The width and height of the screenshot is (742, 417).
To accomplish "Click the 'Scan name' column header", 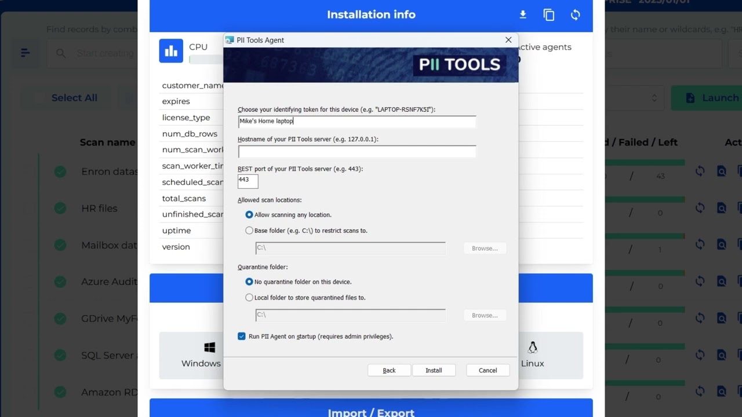I will coord(107,142).
